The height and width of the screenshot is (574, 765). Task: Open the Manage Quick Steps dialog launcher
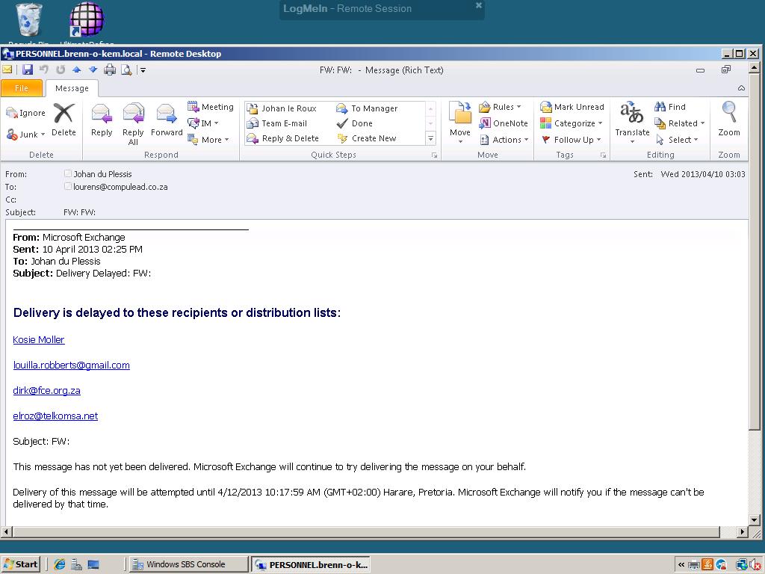pos(434,155)
